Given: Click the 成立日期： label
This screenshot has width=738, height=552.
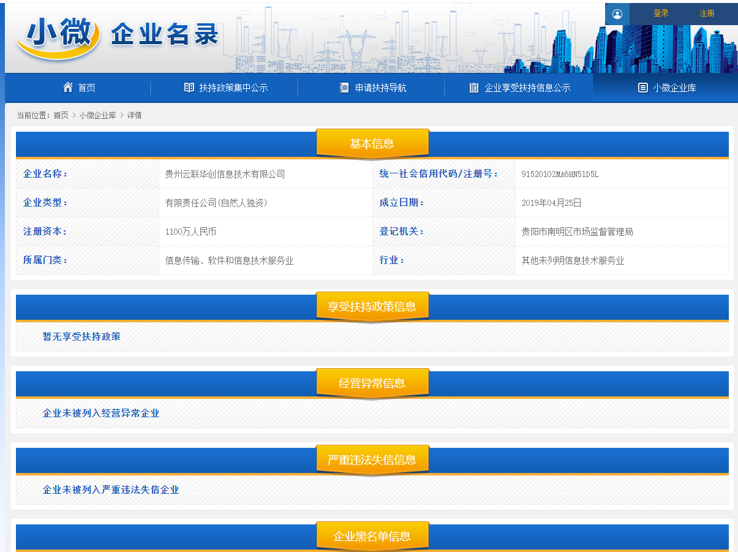Looking at the screenshot, I should tap(402, 203).
